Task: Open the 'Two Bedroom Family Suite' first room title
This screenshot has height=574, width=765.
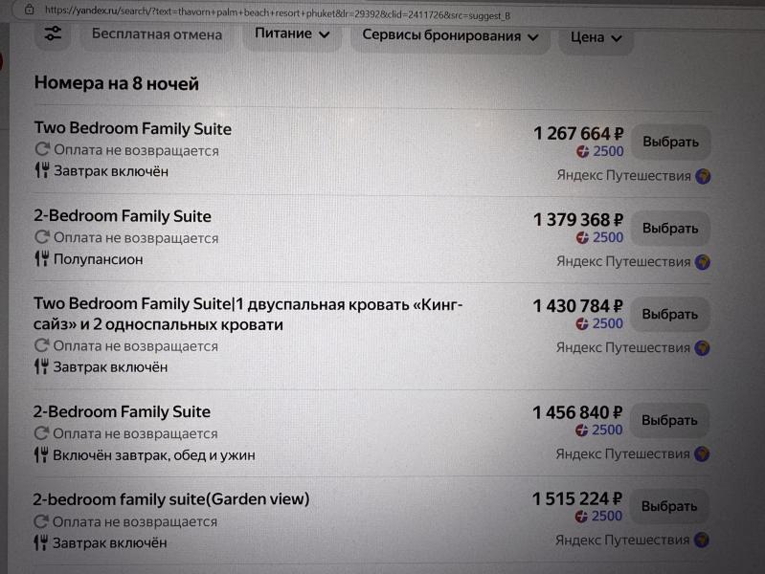Action: click(x=132, y=129)
